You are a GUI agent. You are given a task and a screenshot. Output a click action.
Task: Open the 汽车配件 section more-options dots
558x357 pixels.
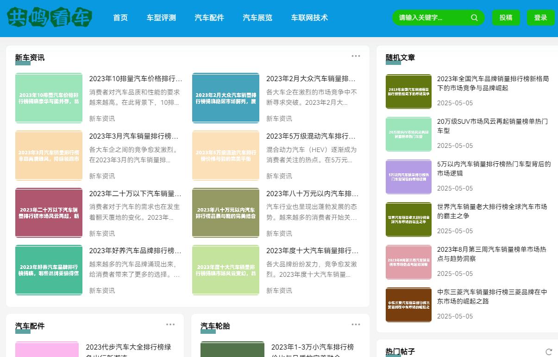[x=170, y=325]
